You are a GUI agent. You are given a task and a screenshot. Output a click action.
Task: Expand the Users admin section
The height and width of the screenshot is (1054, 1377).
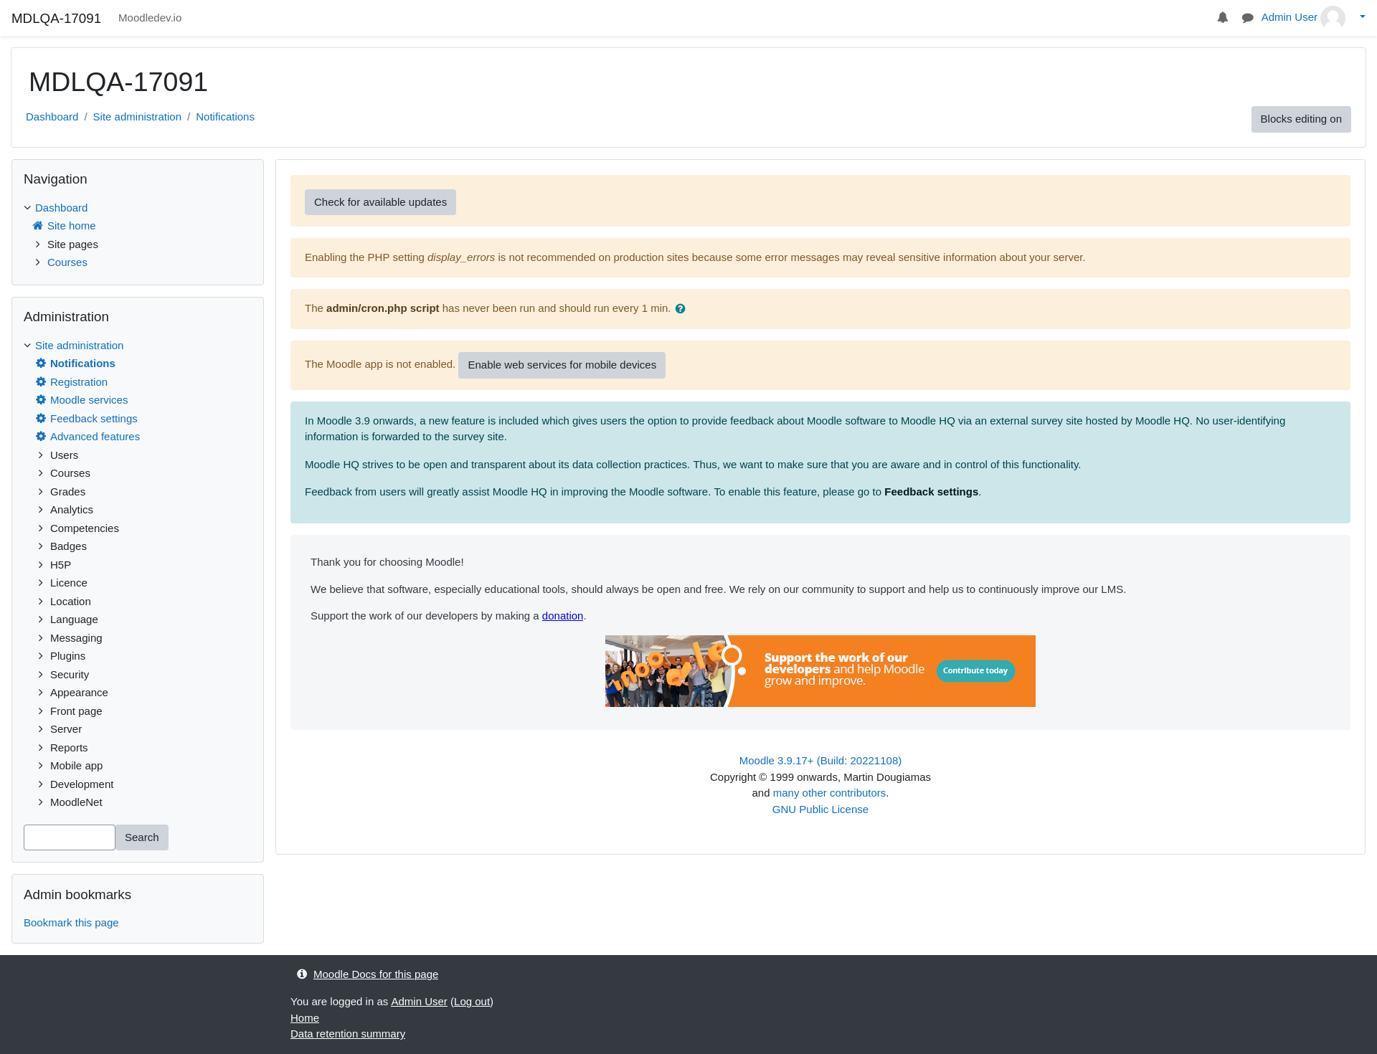[x=41, y=455]
